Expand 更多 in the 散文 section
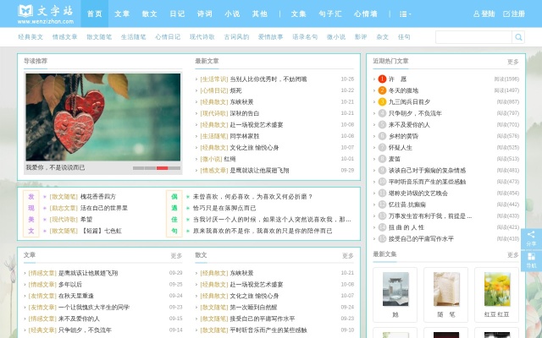The width and height of the screenshot is (542, 338). pyautogui.click(x=346, y=255)
